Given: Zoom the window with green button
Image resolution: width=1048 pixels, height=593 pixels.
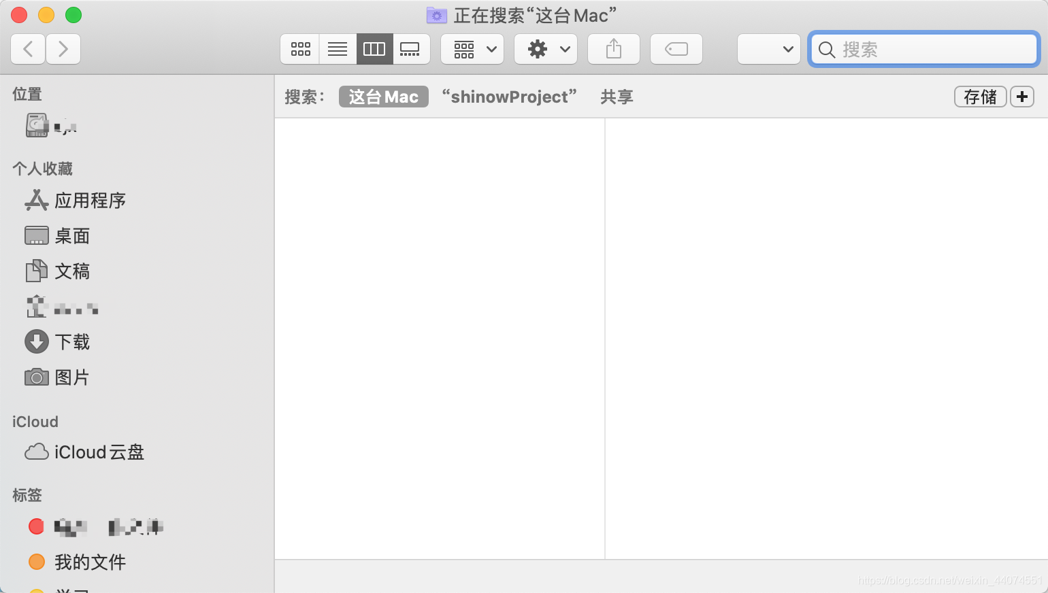Looking at the screenshot, I should pyautogui.click(x=73, y=15).
